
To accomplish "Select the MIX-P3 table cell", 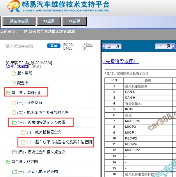I will pyautogui.click(x=148, y=127).
